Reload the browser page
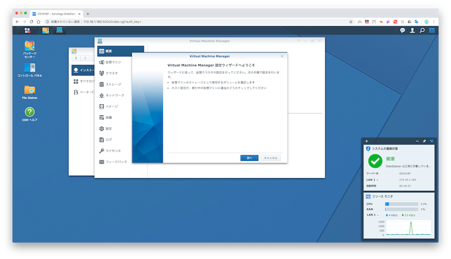 (32, 21)
